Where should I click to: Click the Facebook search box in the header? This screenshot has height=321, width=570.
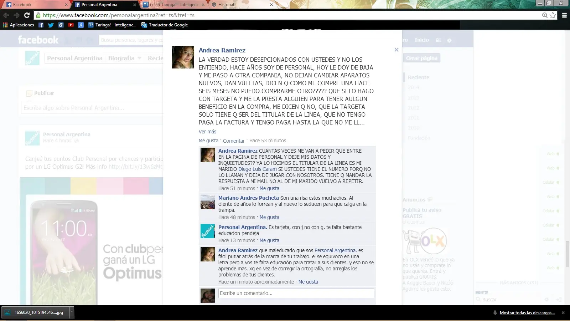pos(131,40)
